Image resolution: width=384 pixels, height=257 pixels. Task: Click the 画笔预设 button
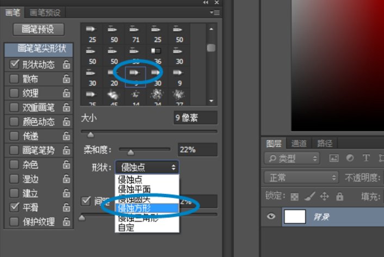(39, 29)
